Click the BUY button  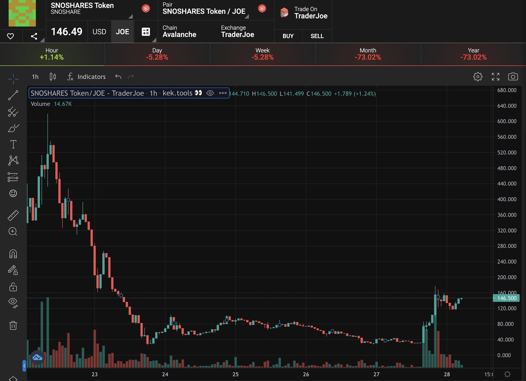click(288, 36)
